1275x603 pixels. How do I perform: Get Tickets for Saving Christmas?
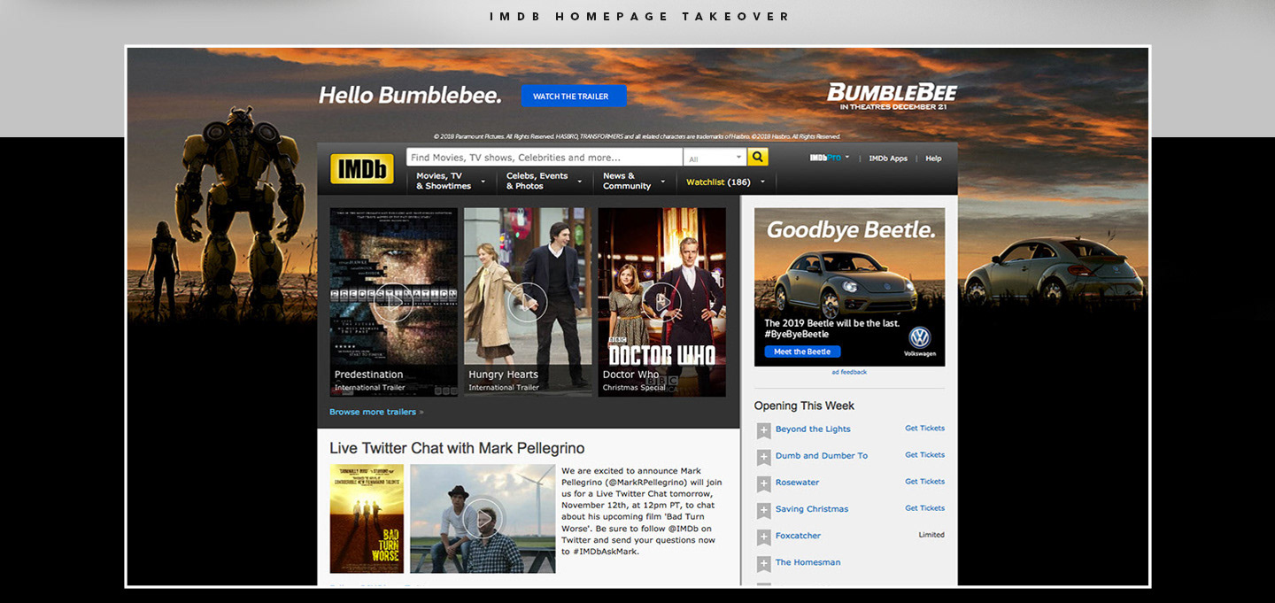pos(924,507)
